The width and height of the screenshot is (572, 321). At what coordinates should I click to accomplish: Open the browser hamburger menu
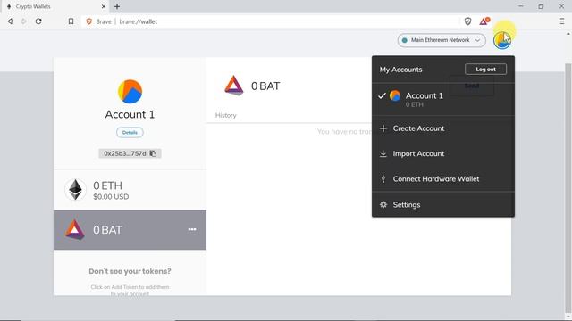pos(562,21)
